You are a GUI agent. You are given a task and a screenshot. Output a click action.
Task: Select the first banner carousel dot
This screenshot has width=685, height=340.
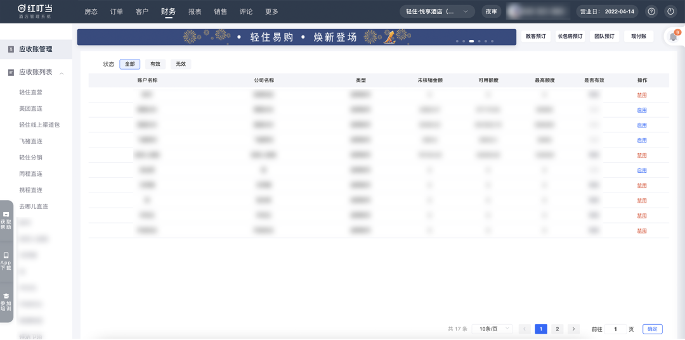(457, 41)
